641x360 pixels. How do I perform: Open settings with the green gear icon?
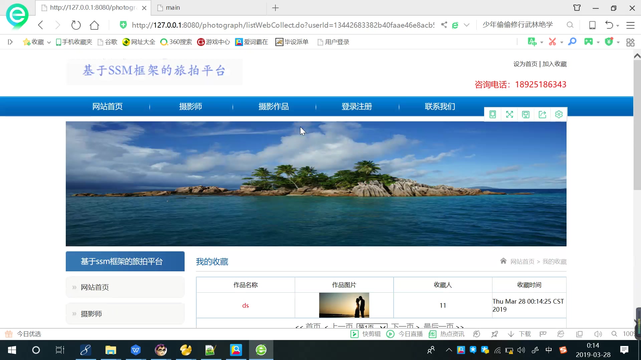[559, 114]
